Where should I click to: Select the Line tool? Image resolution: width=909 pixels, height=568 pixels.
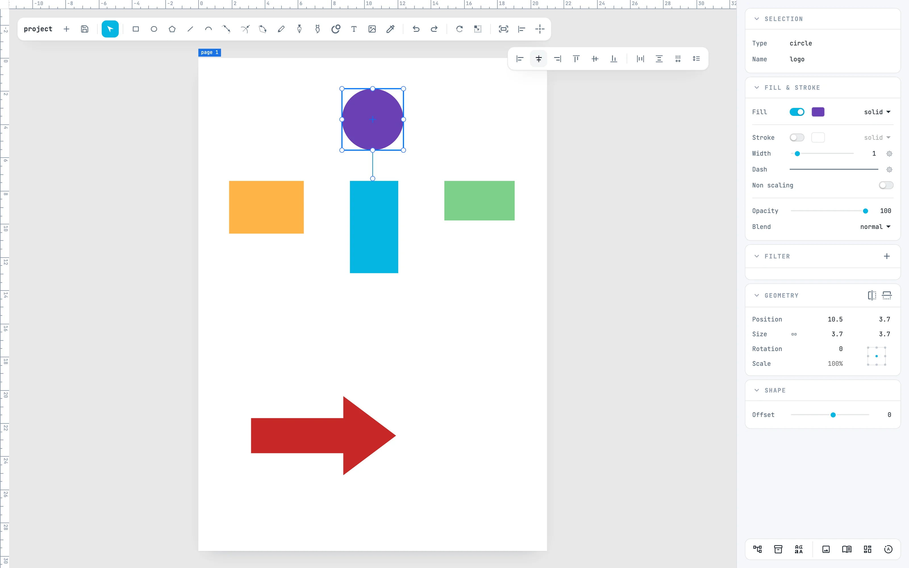pos(190,29)
